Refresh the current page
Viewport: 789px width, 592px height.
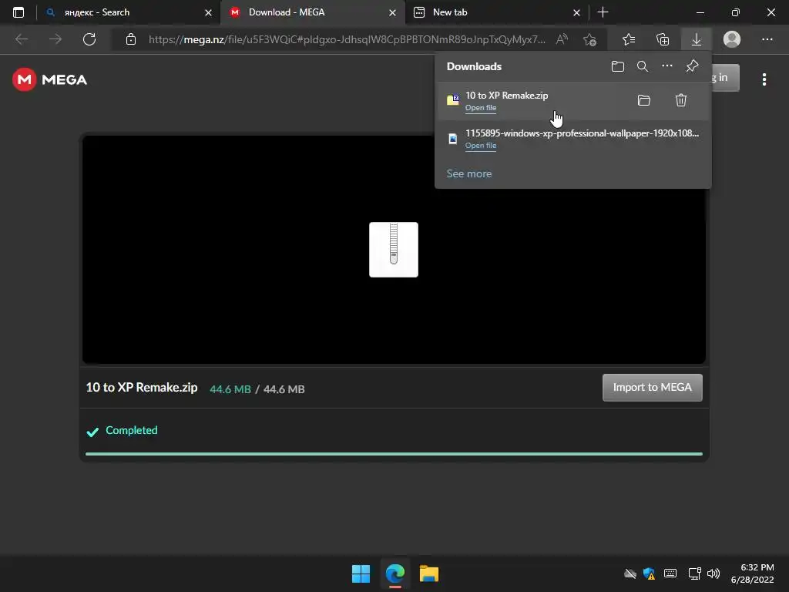coord(89,39)
